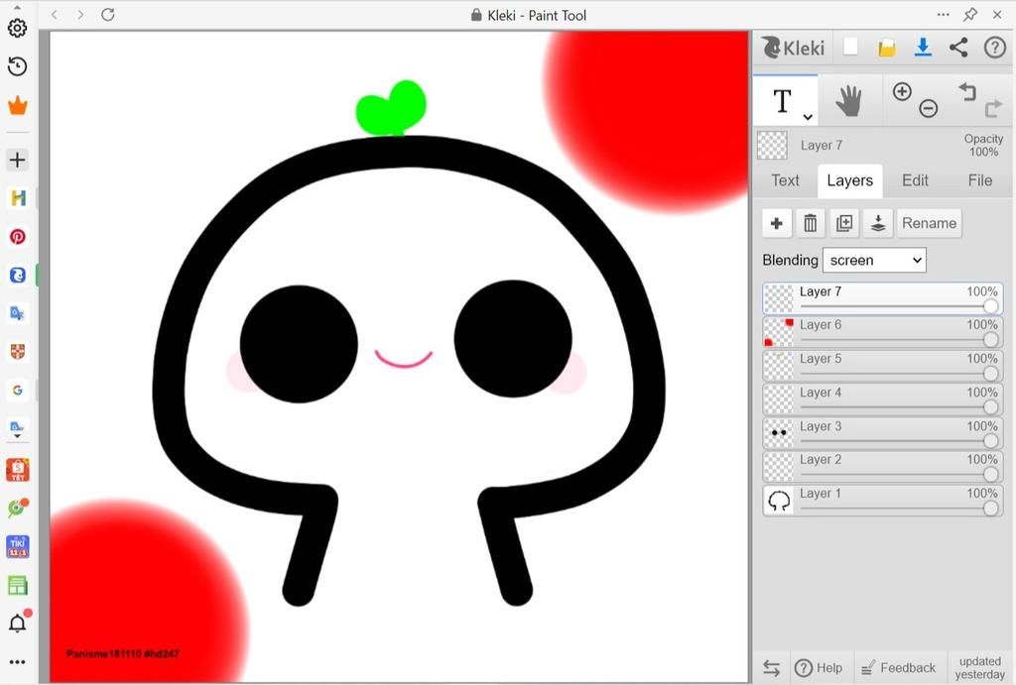The width and height of the screenshot is (1016, 685).
Task: Go back with the left arrow
Action: pos(55,14)
